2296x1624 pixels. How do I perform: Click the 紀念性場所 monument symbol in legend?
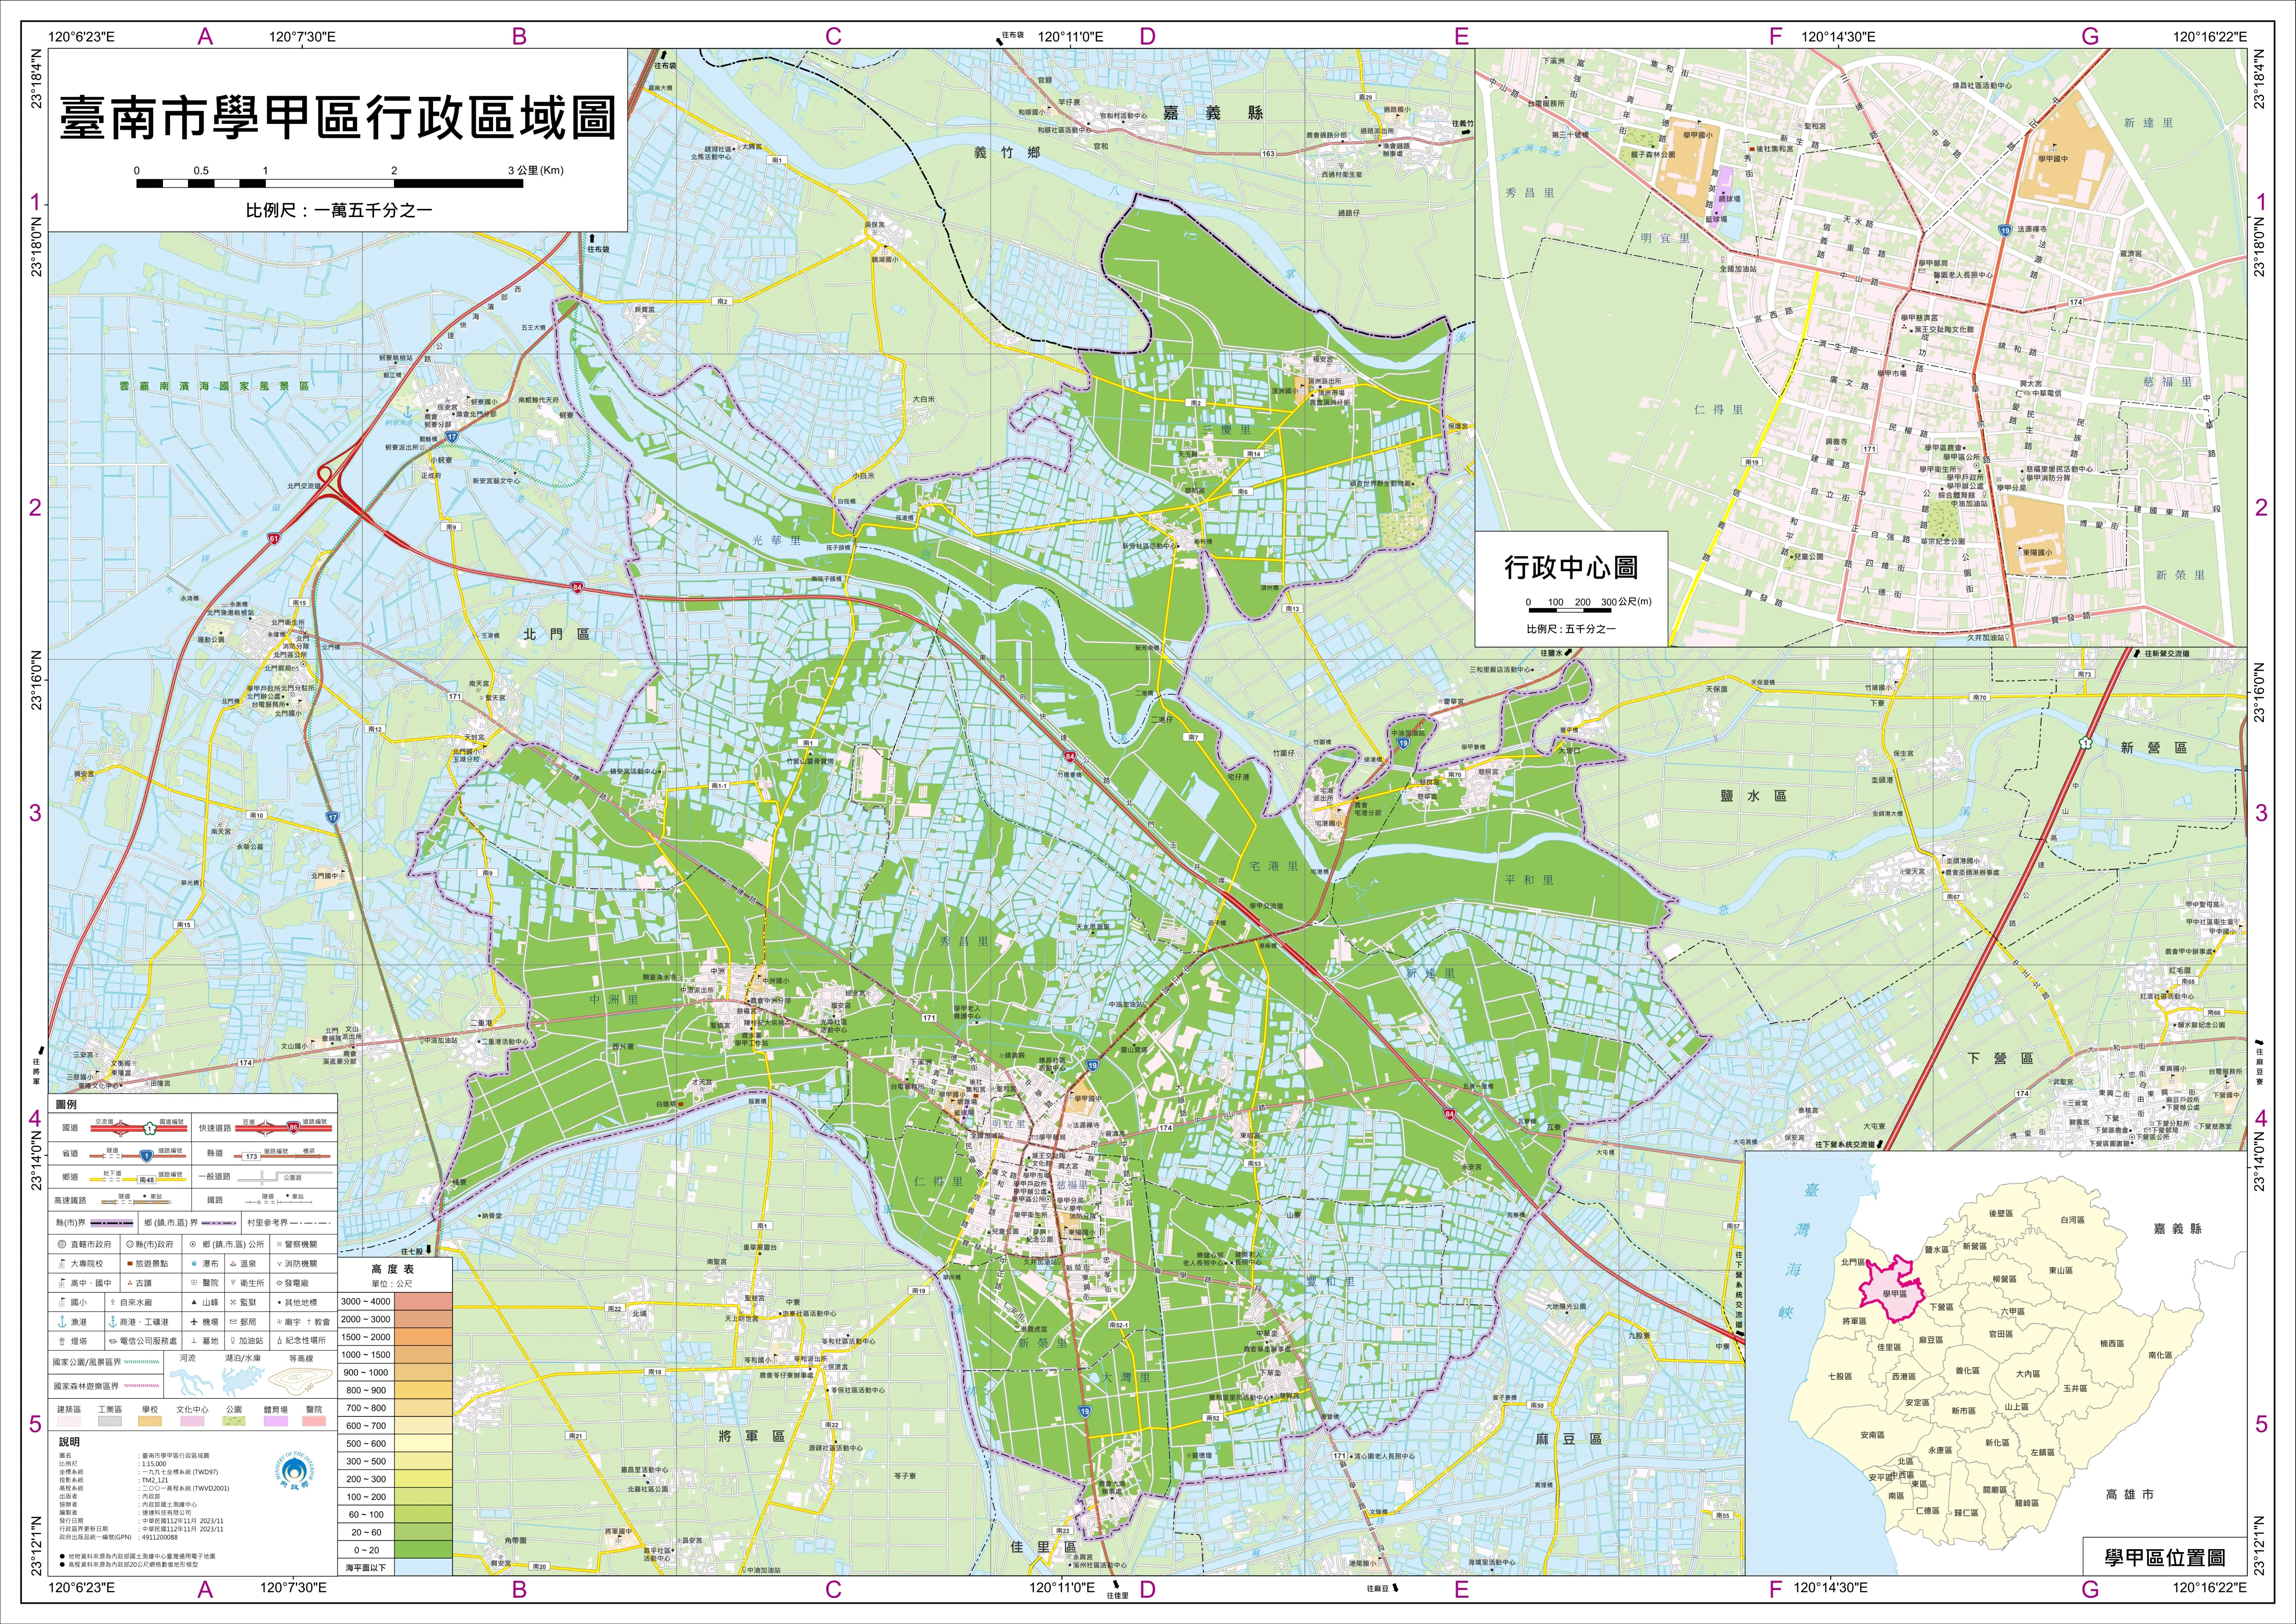coord(280,1340)
